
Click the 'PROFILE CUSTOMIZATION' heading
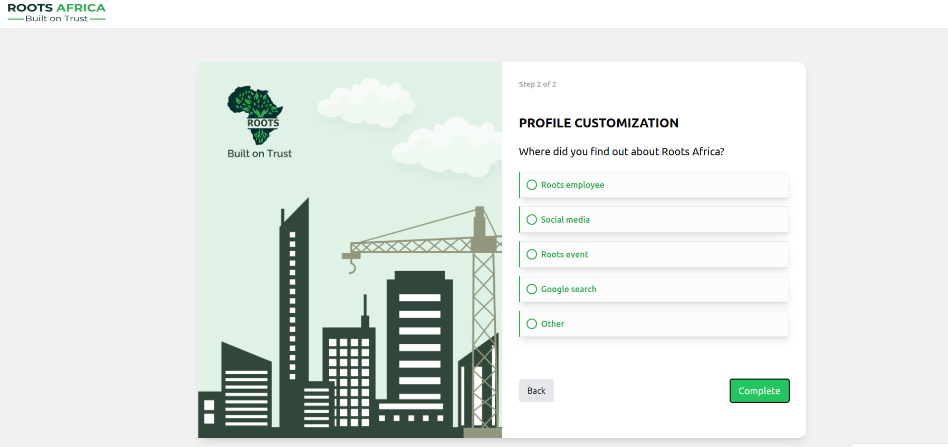tap(598, 123)
